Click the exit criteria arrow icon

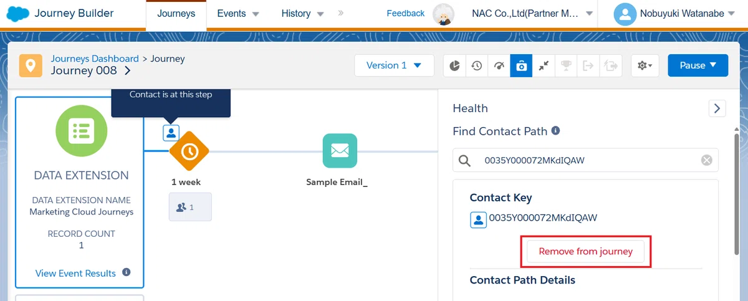pos(588,65)
